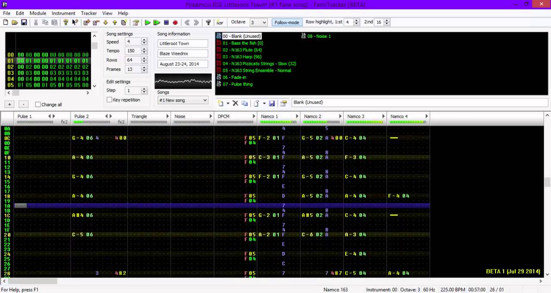Remove frame with the remove-frame icon
The image size is (551, 293).
pos(96,22)
